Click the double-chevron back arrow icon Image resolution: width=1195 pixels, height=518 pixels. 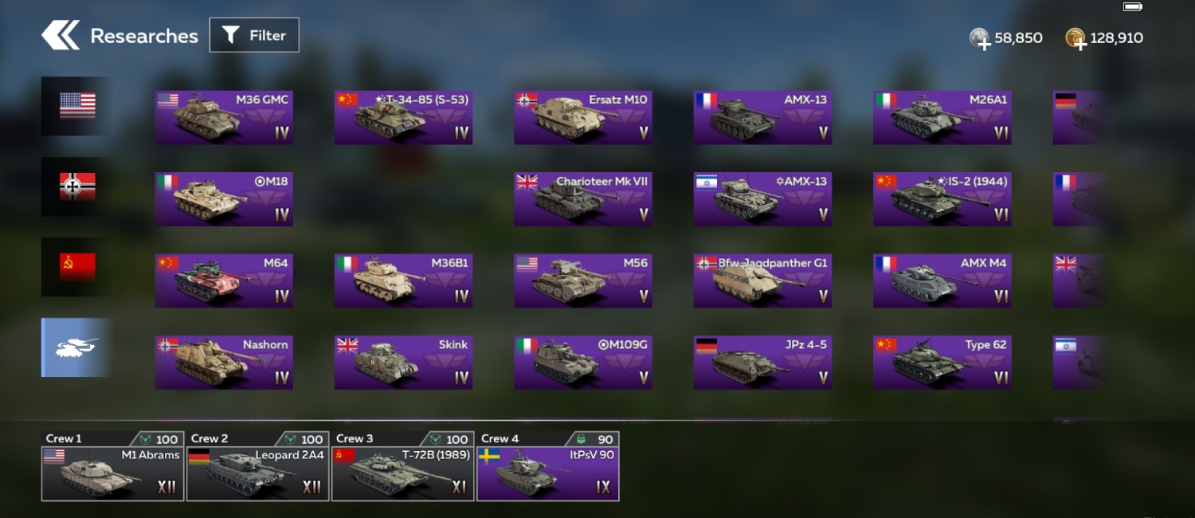[61, 35]
